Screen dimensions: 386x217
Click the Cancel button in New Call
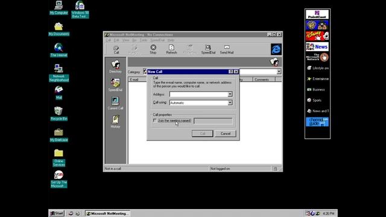click(225, 134)
